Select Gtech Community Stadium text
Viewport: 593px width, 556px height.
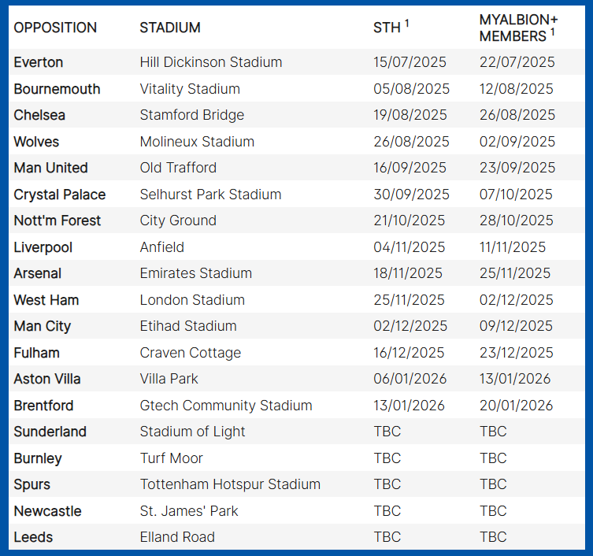pyautogui.click(x=226, y=406)
